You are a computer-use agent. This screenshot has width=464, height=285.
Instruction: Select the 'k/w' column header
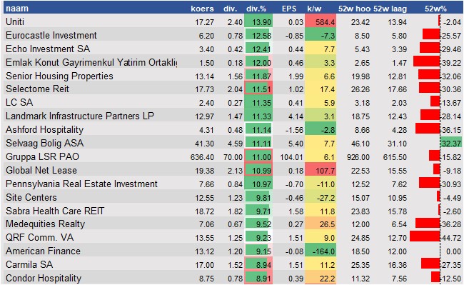tap(314, 9)
